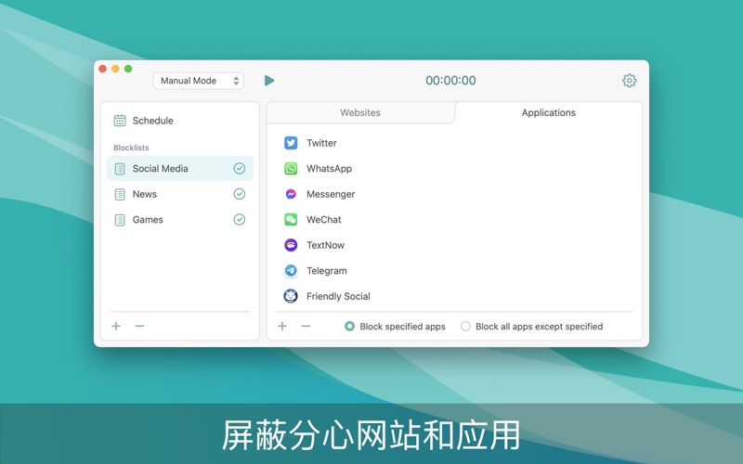Click the Schedule calendar icon
The width and height of the screenshot is (743, 464).
[120, 121]
